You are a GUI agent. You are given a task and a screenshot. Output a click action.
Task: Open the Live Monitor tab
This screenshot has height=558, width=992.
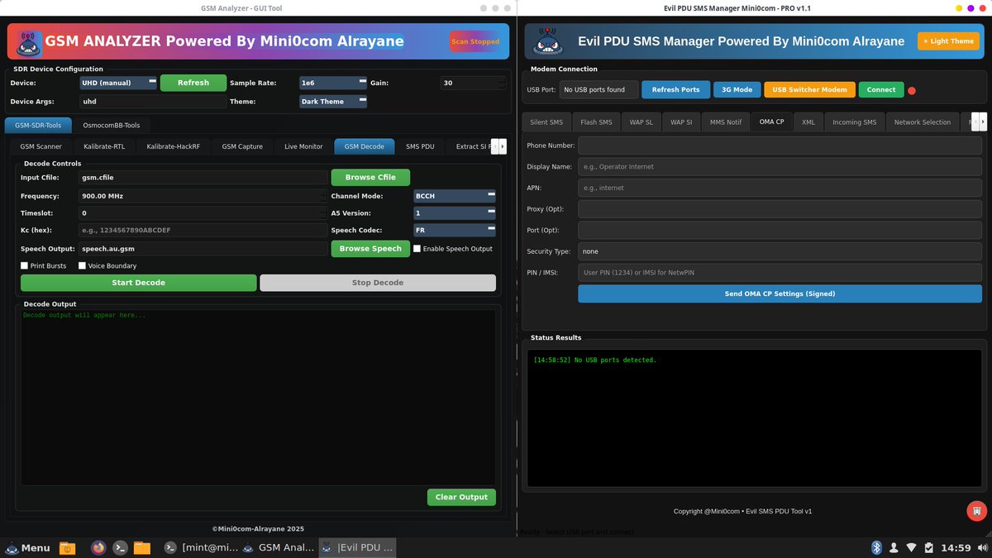click(303, 146)
